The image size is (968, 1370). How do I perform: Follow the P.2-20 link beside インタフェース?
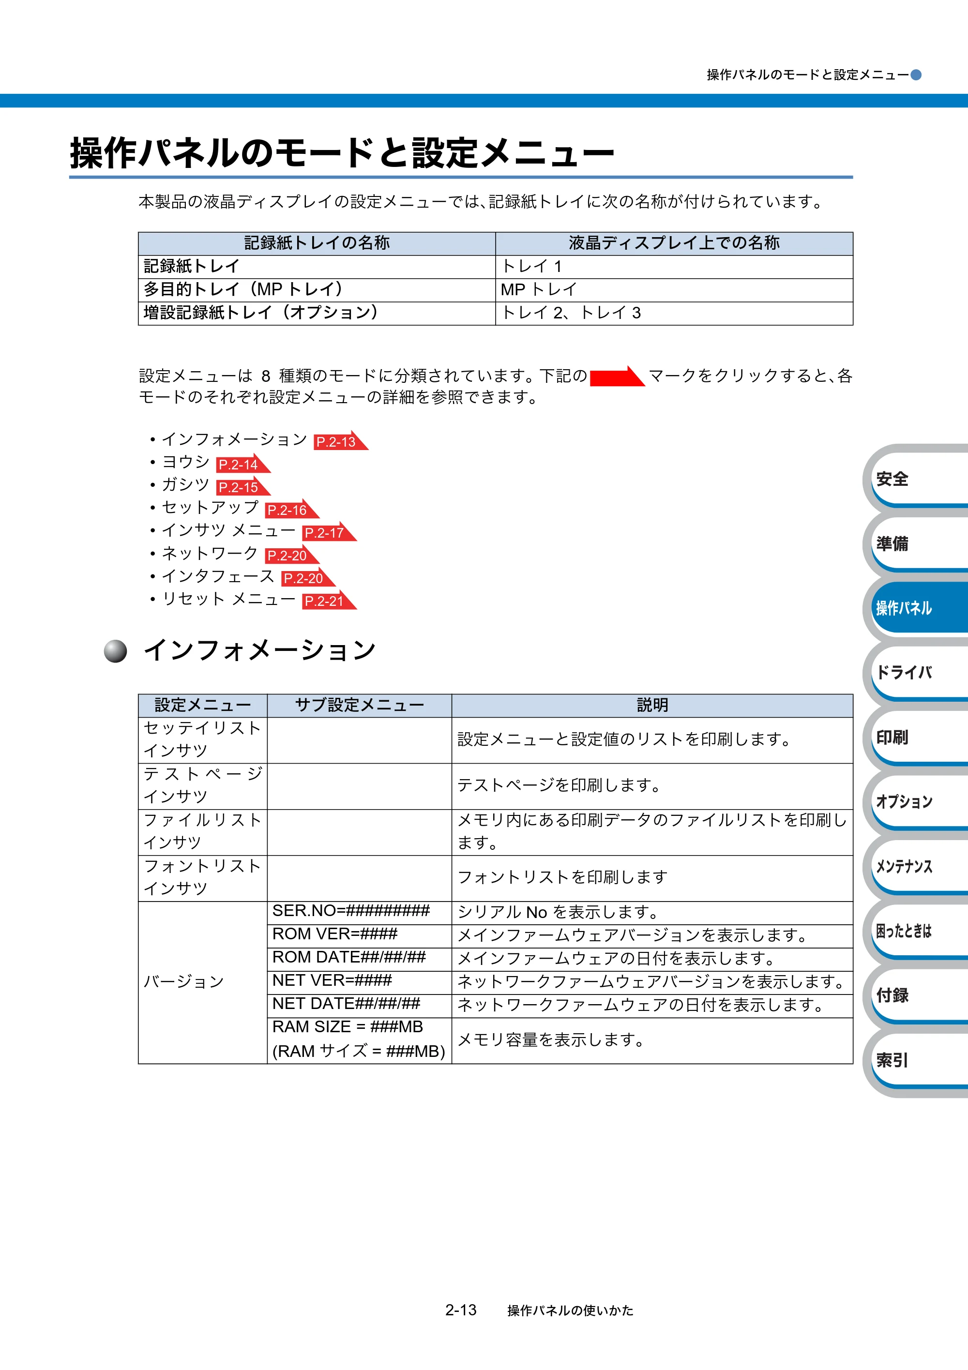coord(308,577)
